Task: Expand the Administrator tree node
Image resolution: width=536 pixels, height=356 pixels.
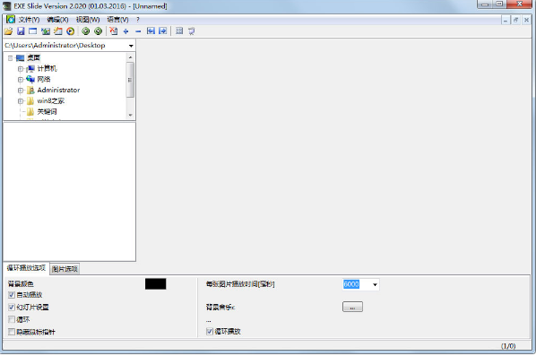Action: pos(21,91)
